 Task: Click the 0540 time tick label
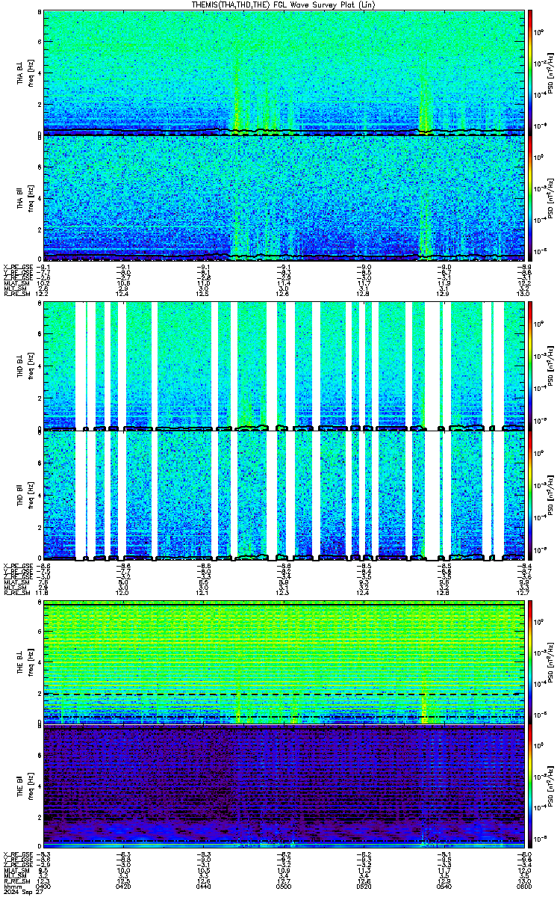(x=444, y=887)
